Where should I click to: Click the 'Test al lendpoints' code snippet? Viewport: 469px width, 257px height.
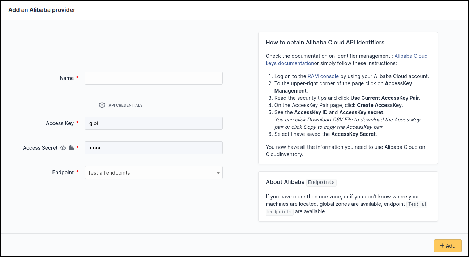pyautogui.click(x=417, y=205)
